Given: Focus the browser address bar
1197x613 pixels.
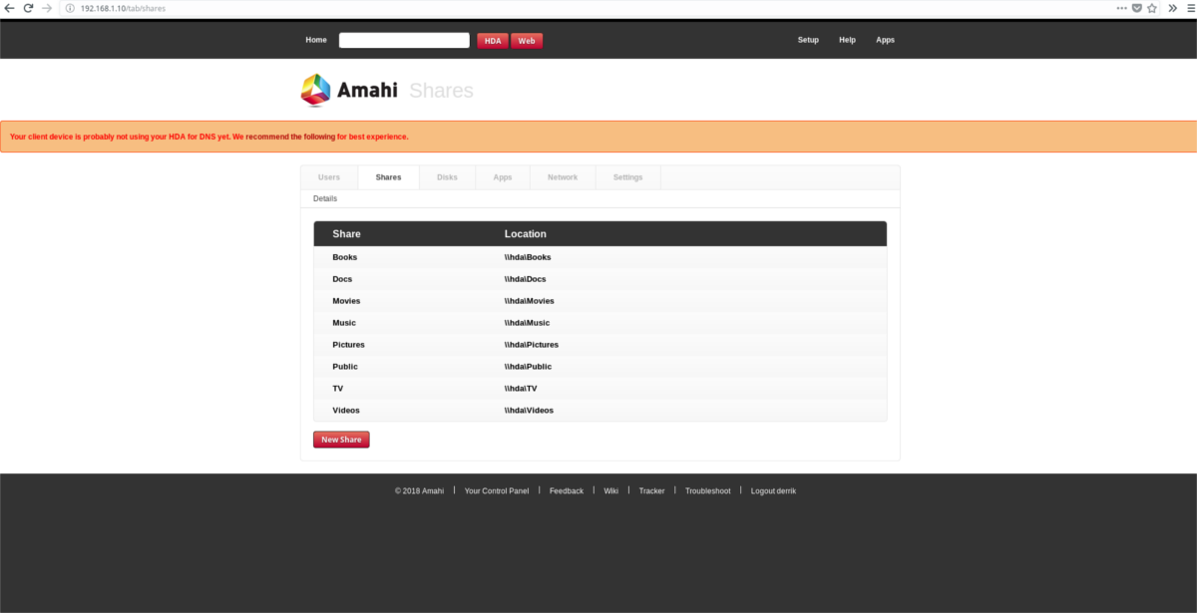Looking at the screenshot, I should 589,8.
